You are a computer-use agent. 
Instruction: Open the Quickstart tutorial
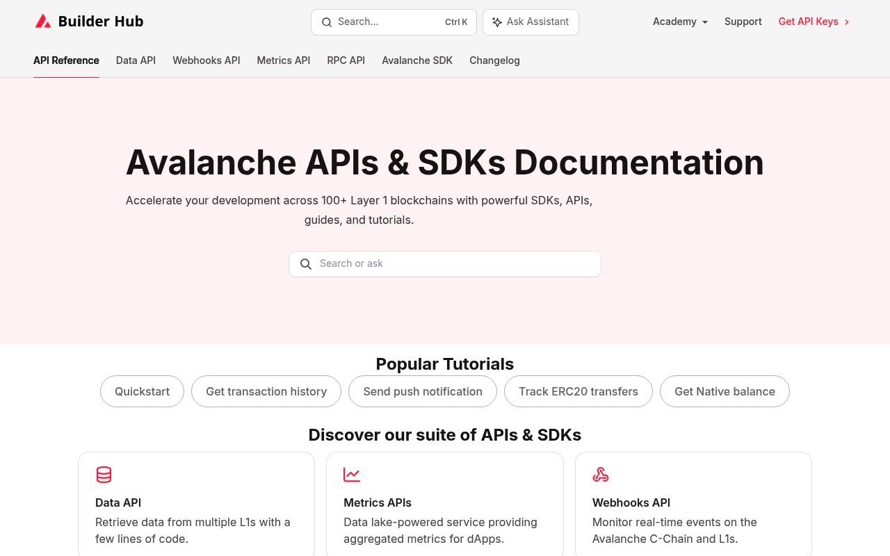click(x=142, y=391)
